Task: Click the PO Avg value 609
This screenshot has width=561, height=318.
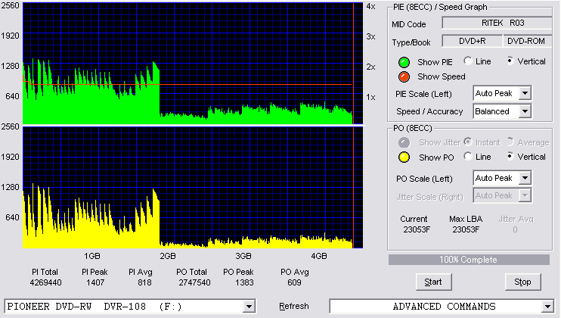Action: 294,282
